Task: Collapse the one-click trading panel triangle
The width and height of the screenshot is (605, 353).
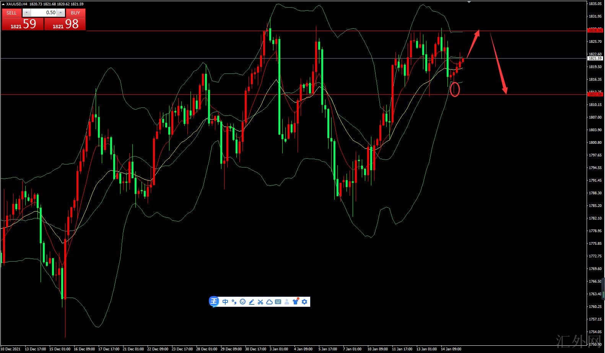Action: point(3,4)
